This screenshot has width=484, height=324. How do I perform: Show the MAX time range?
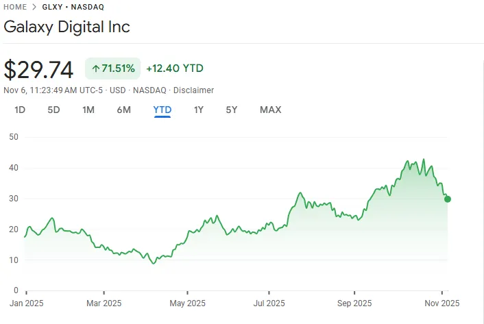pos(270,110)
